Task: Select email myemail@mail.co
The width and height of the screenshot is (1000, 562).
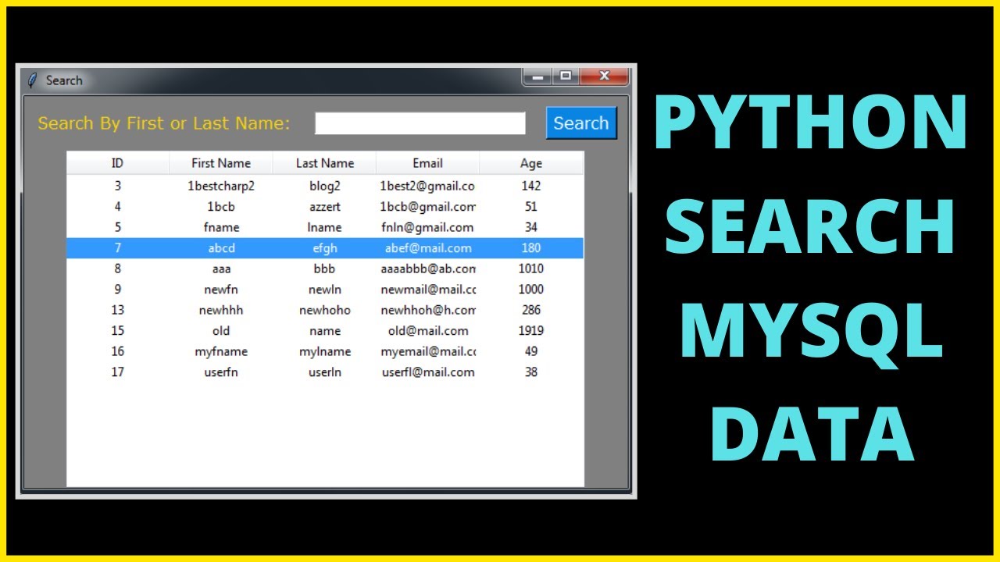Action: click(428, 351)
